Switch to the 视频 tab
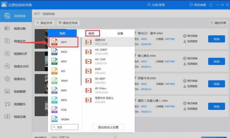This screenshot has height=138, width=230. (62, 33)
